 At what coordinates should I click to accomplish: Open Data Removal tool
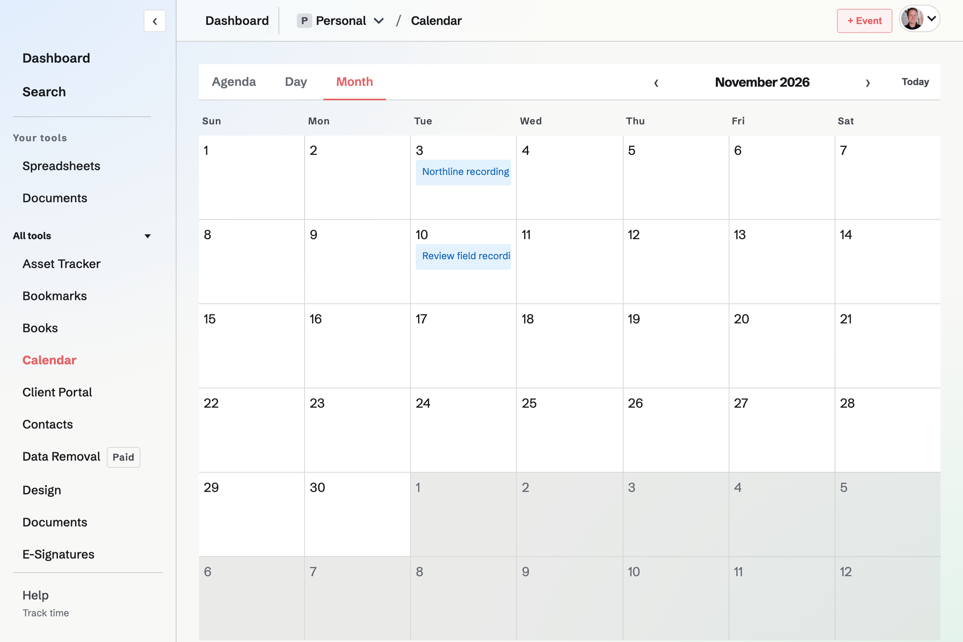(61, 457)
